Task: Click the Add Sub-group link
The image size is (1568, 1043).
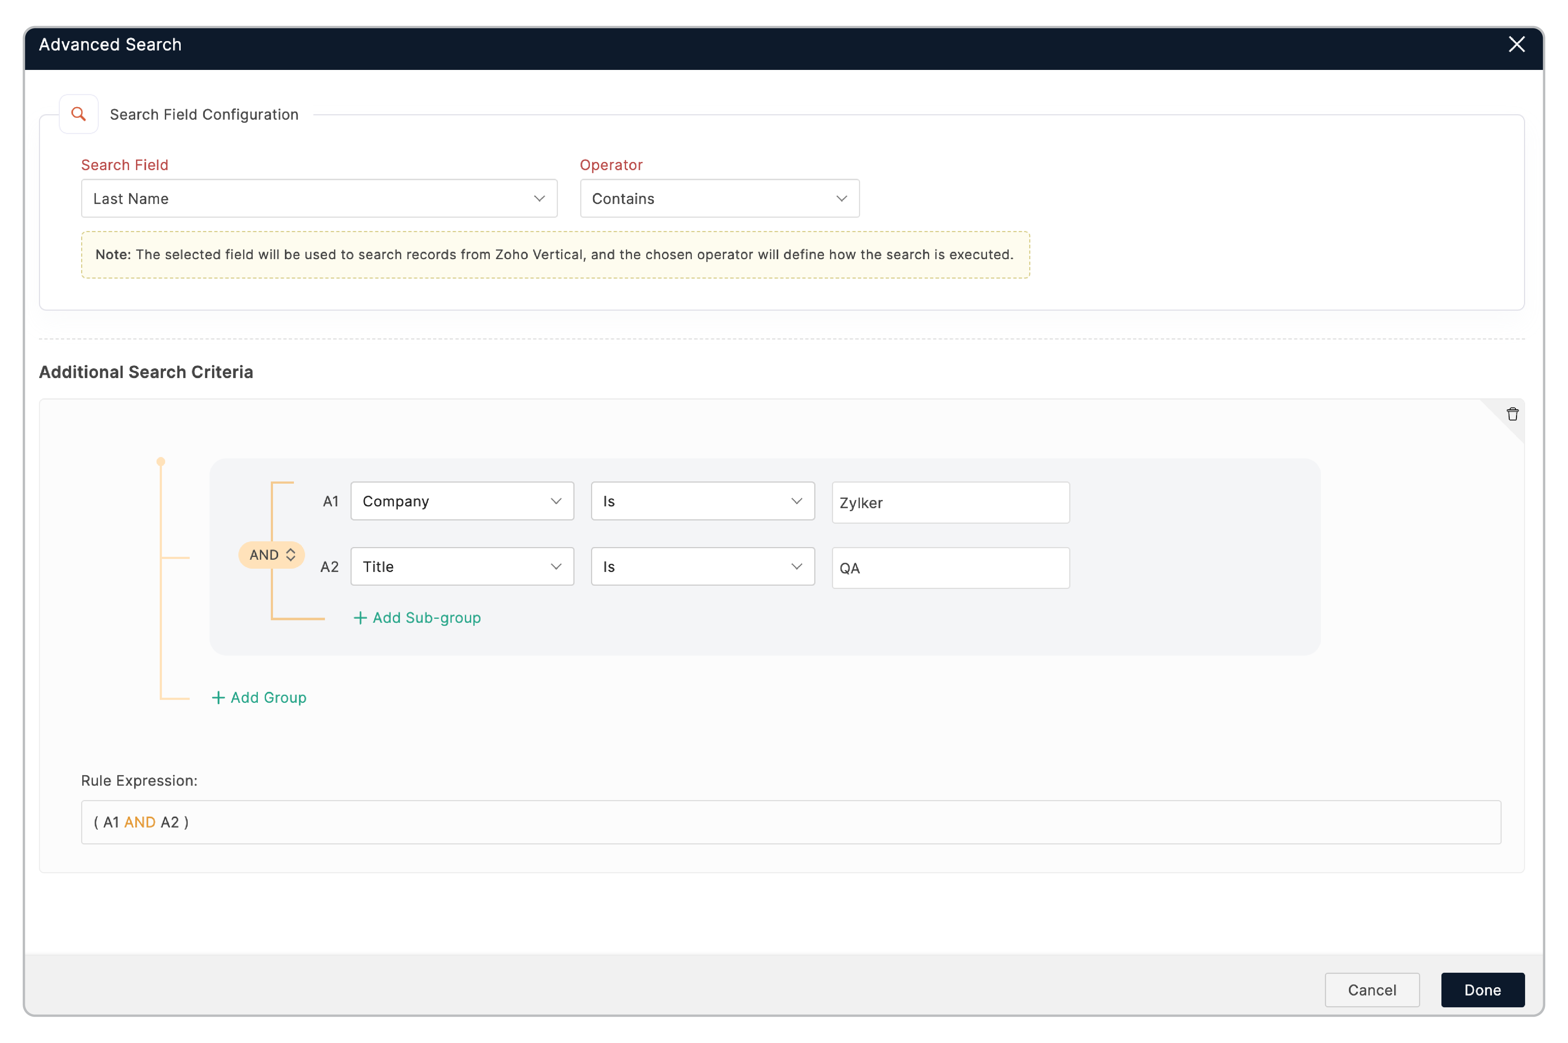Action: (426, 618)
